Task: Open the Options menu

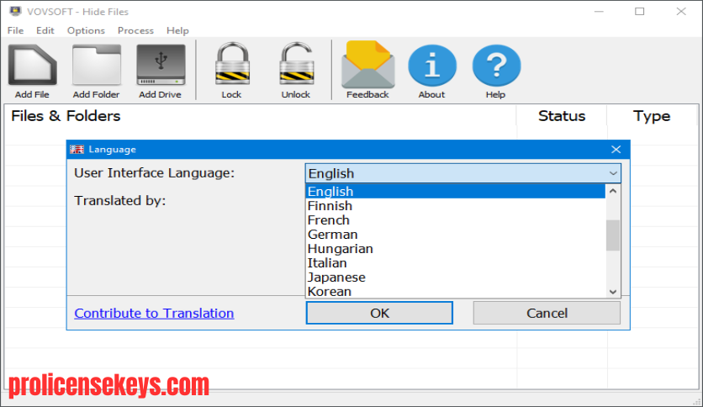Action: tap(86, 30)
